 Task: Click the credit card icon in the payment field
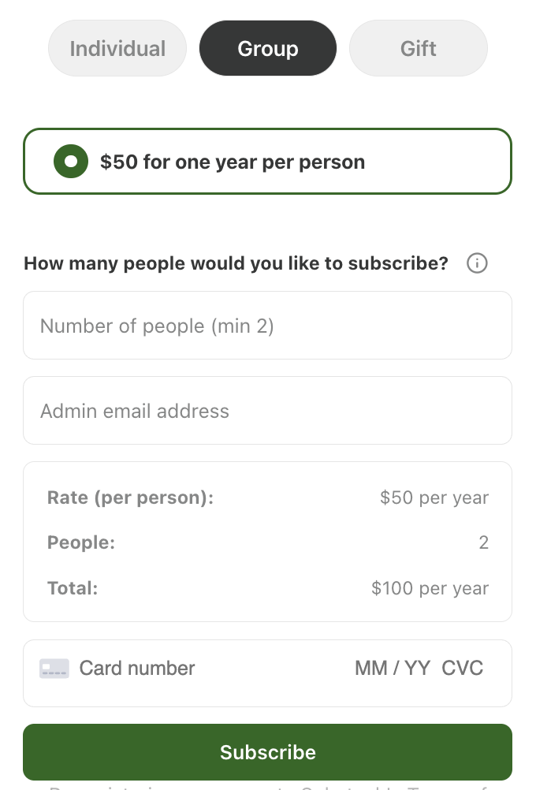(53, 668)
